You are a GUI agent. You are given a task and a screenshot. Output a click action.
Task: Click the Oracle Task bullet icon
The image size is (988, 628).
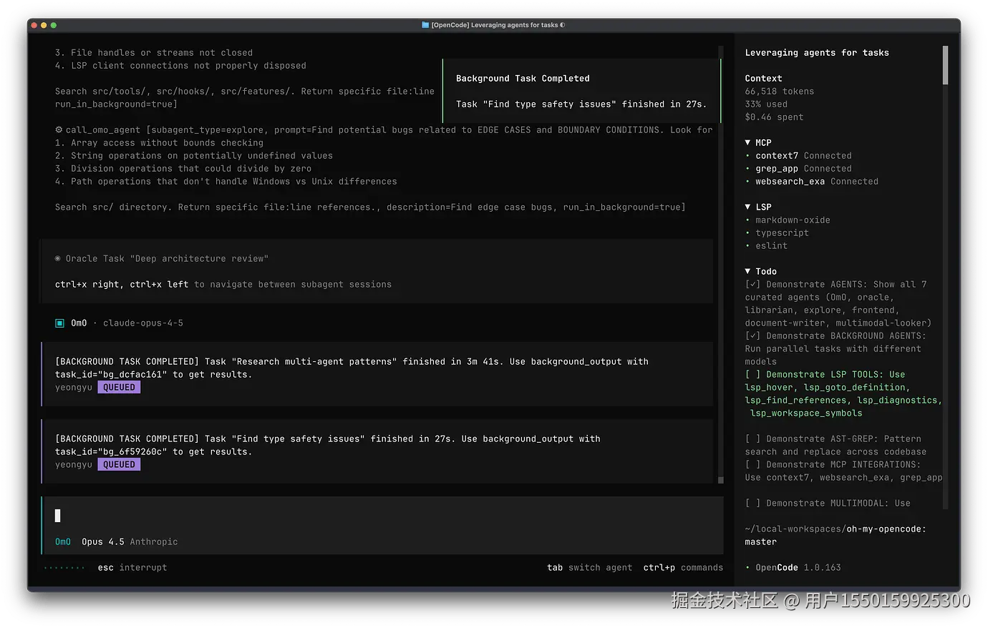coord(58,259)
